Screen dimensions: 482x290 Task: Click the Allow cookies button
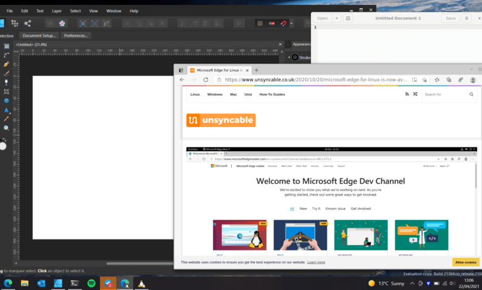[466, 262]
